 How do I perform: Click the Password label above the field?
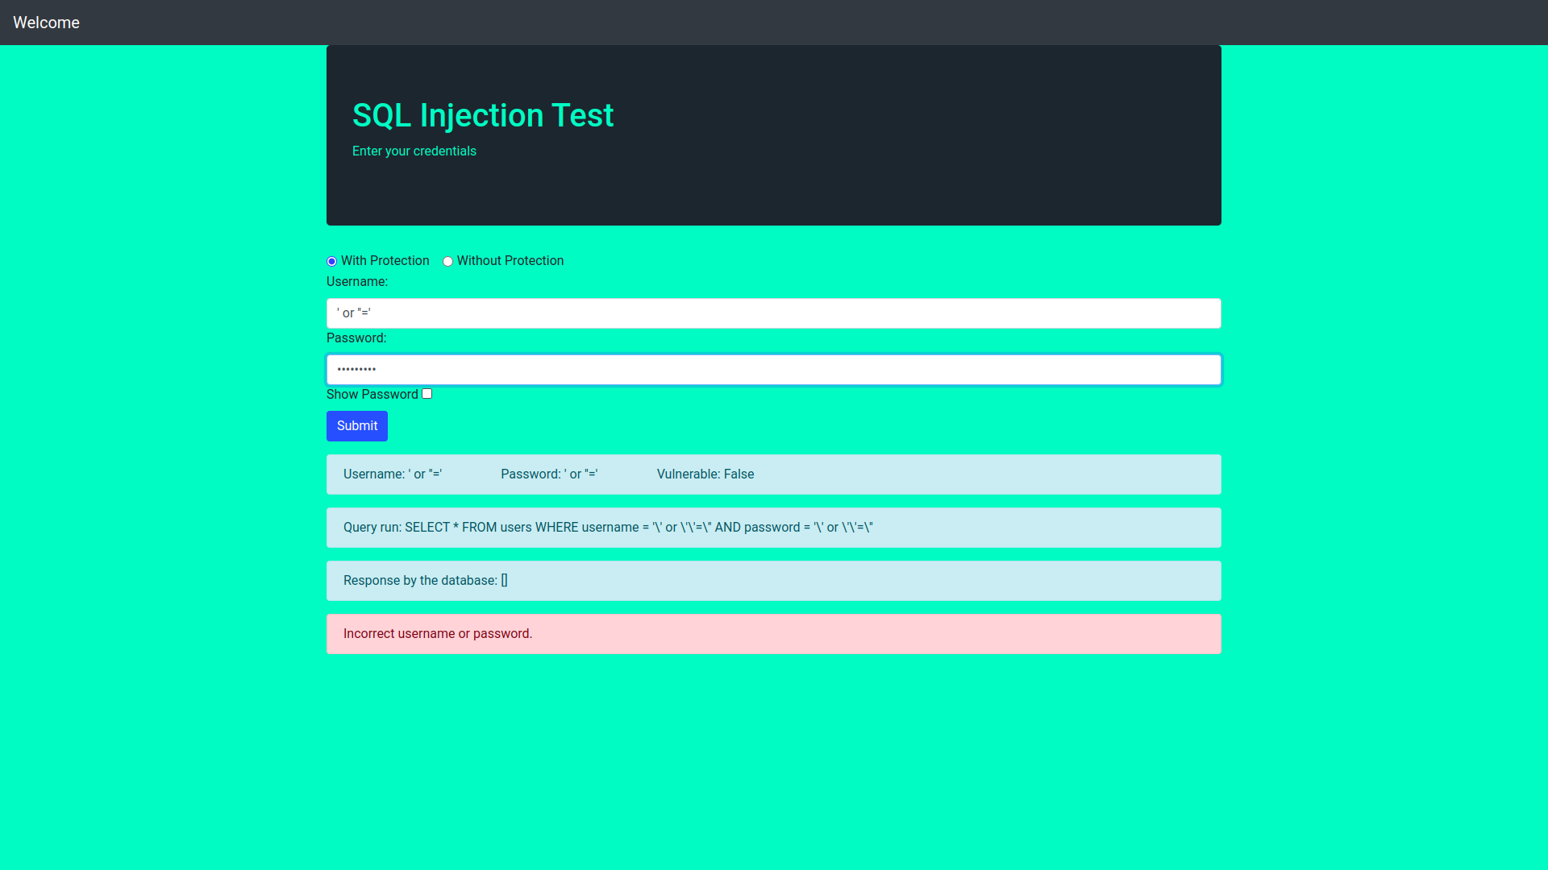click(x=356, y=338)
